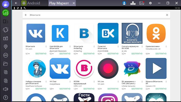This screenshot has height=102, width=181.
Task: Click БЕСПЛАТНО under VK Chat
Action: 65,89
